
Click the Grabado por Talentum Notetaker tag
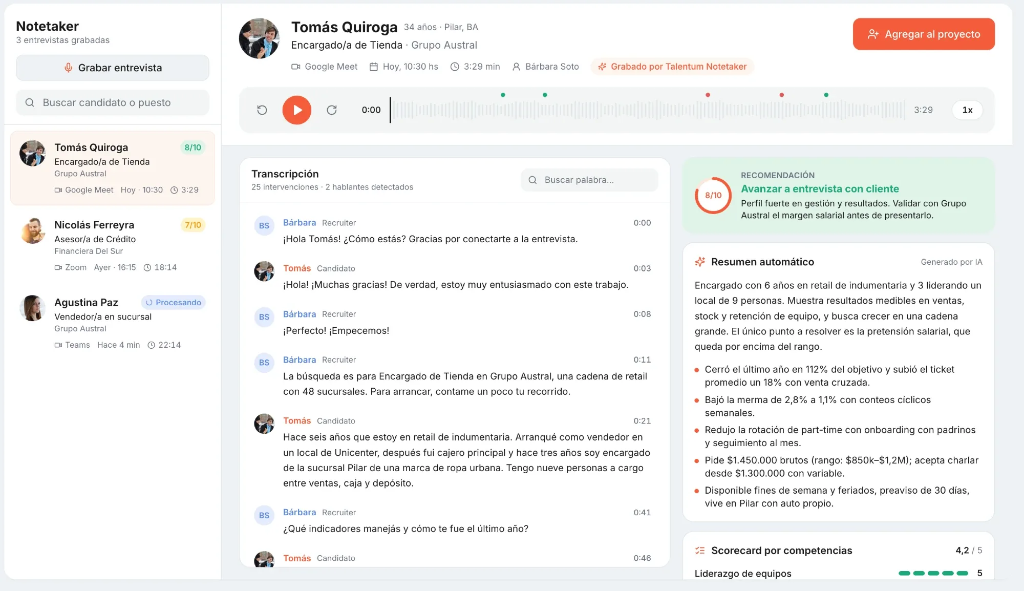coord(672,67)
